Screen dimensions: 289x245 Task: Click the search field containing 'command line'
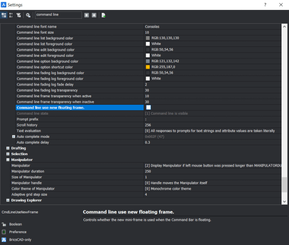coord(58,15)
